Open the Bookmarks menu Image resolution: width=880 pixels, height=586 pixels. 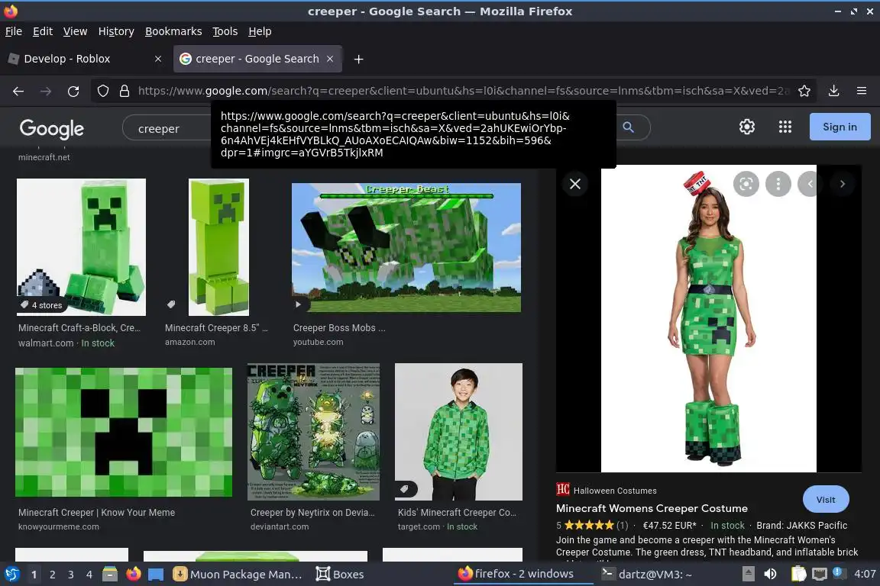pos(173,31)
